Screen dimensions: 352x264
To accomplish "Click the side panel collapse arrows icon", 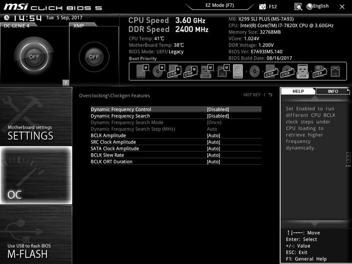I will click(x=348, y=166).
